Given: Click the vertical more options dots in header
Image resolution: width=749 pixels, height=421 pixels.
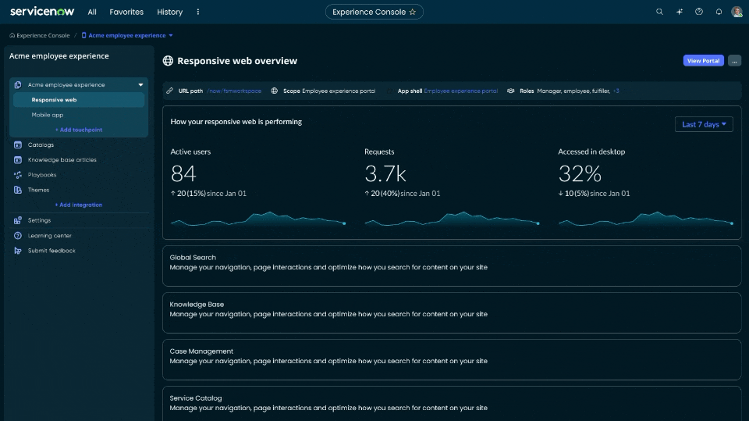Looking at the screenshot, I should [x=197, y=12].
